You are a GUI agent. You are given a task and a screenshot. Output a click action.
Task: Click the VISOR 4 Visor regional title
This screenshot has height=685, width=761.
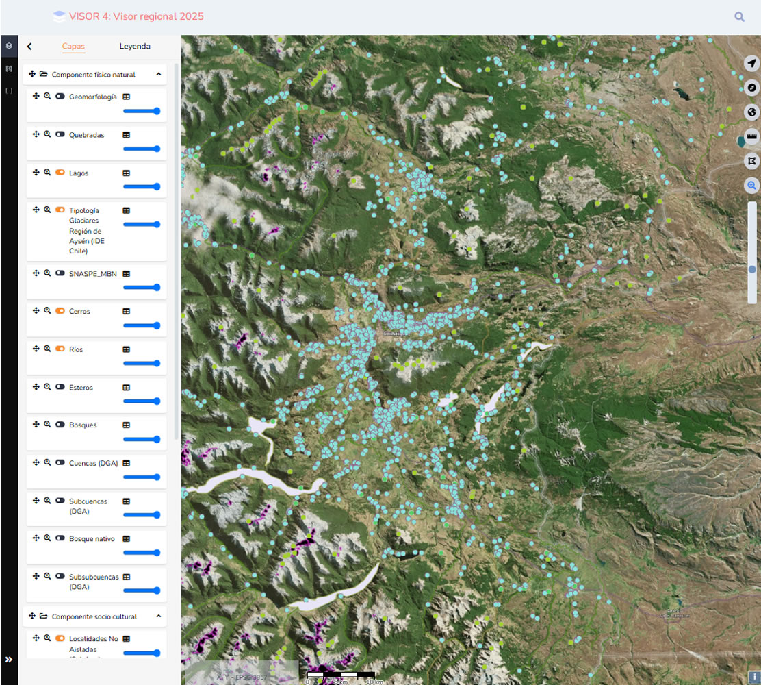click(x=136, y=16)
